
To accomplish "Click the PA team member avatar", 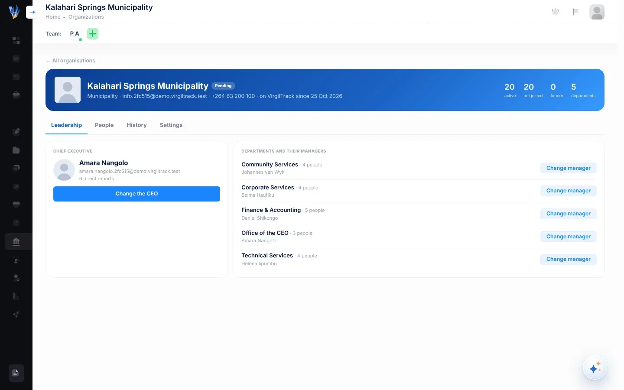I will tap(75, 34).
